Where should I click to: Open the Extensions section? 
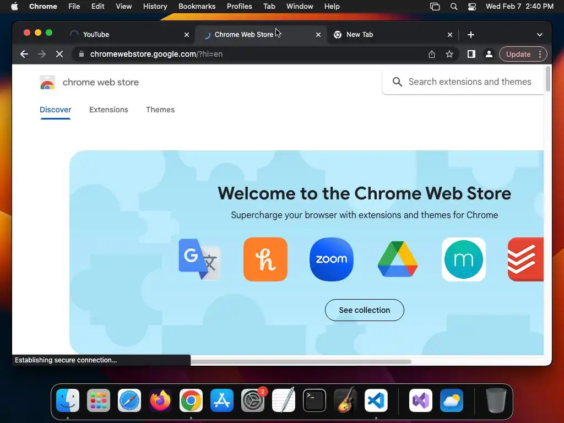109,110
